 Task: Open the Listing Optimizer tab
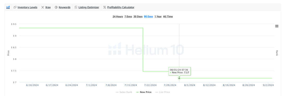click(89, 7)
